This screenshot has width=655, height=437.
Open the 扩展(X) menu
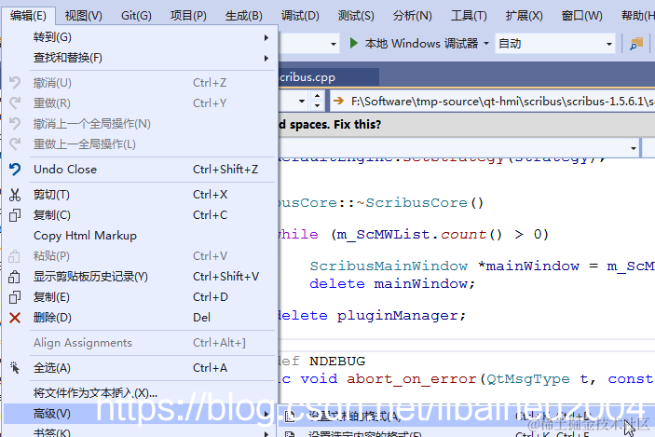tap(524, 16)
